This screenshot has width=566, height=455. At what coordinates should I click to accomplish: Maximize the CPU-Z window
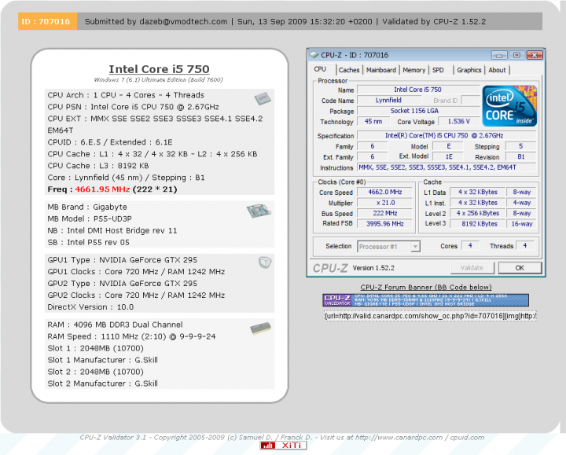point(517,55)
